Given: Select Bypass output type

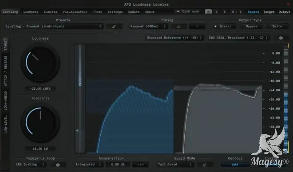Looking at the screenshot, I should (x=252, y=27).
